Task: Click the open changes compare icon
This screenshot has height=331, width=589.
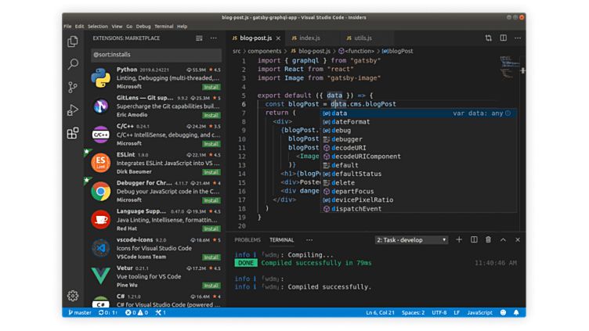Action: click(488, 38)
